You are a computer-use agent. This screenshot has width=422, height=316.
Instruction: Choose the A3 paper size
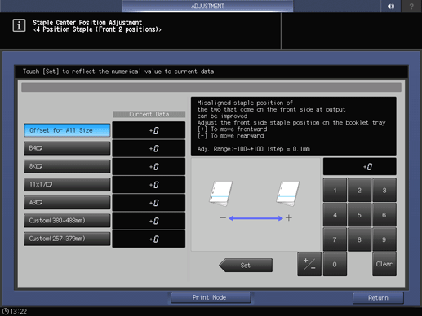click(67, 203)
